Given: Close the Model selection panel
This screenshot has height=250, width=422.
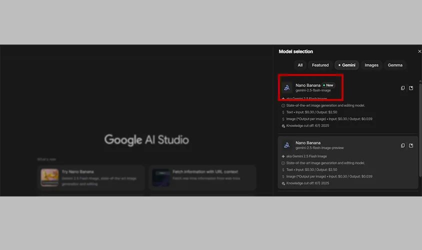Looking at the screenshot, I should [419, 51].
